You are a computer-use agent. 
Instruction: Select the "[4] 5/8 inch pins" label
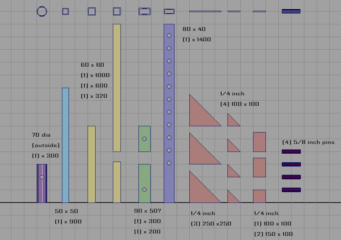308,142
